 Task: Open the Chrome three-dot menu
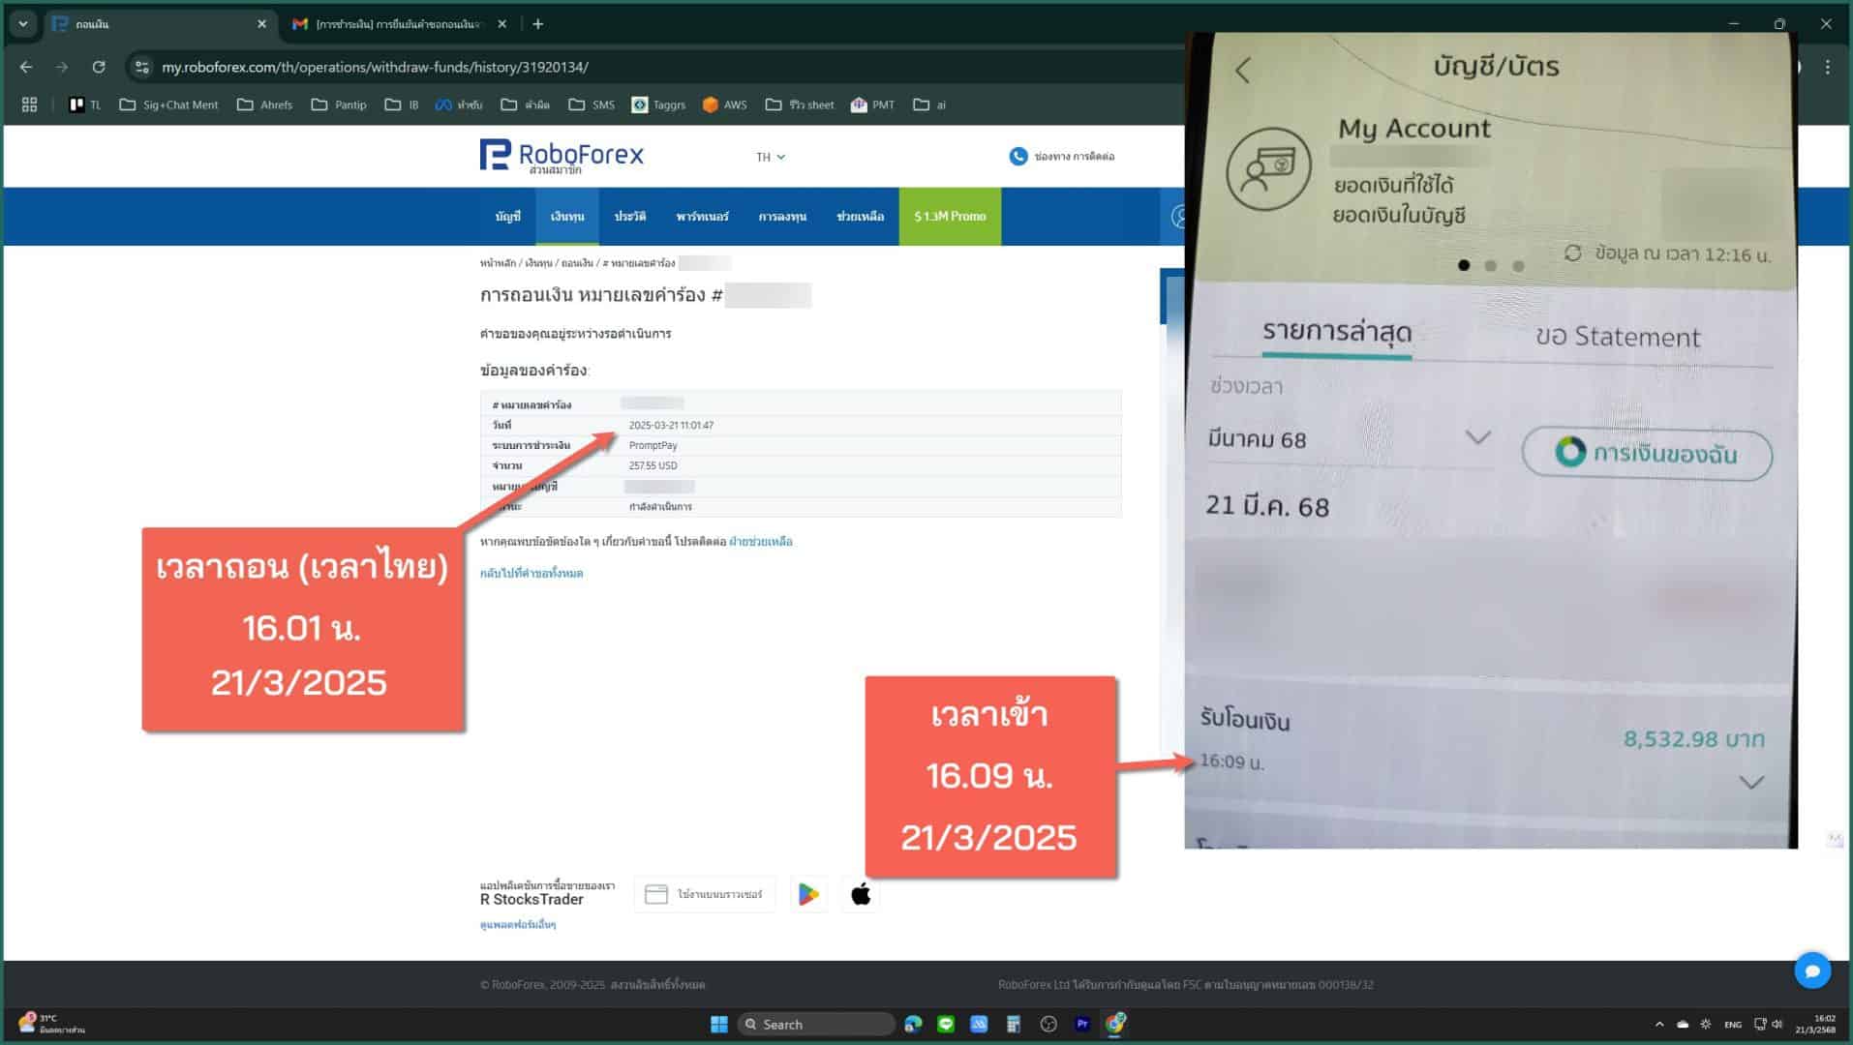coord(1828,67)
